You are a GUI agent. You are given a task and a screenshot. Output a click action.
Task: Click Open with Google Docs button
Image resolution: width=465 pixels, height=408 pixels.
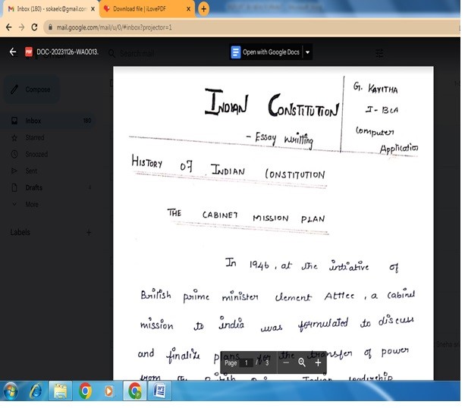pyautogui.click(x=266, y=52)
